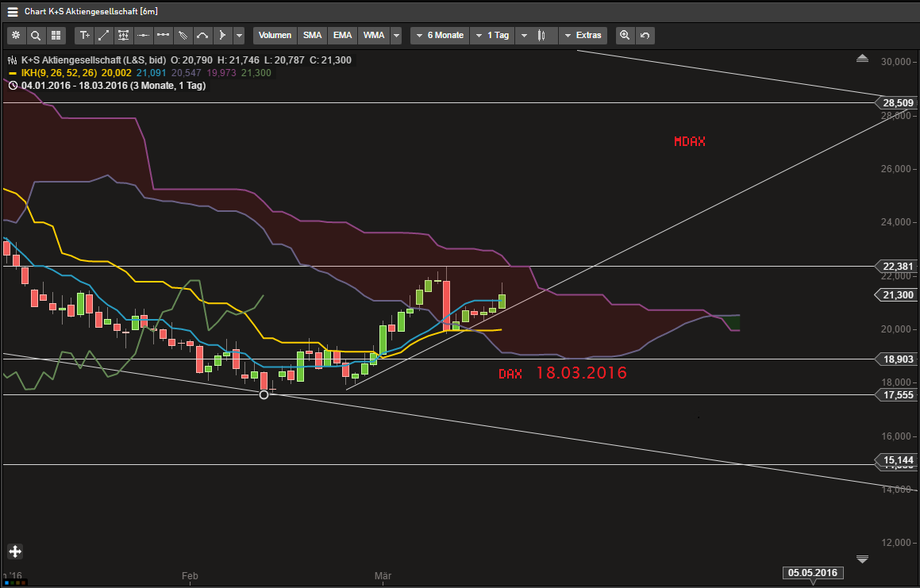Click the red DAX annotation text
Image resolution: width=920 pixels, height=588 pixels.
click(x=510, y=374)
